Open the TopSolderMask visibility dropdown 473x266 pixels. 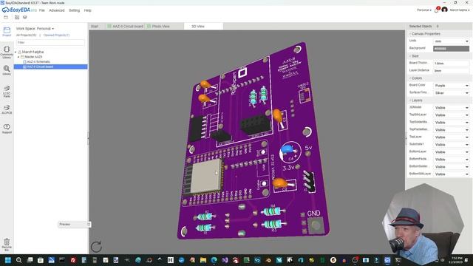tap(451, 123)
